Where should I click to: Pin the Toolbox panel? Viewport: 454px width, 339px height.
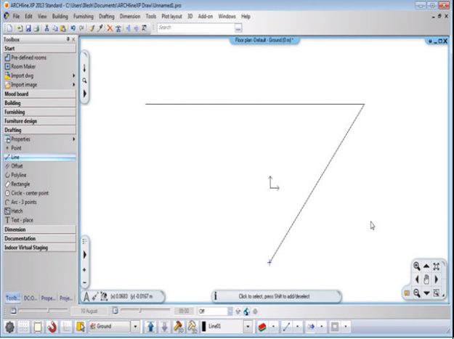(68, 39)
